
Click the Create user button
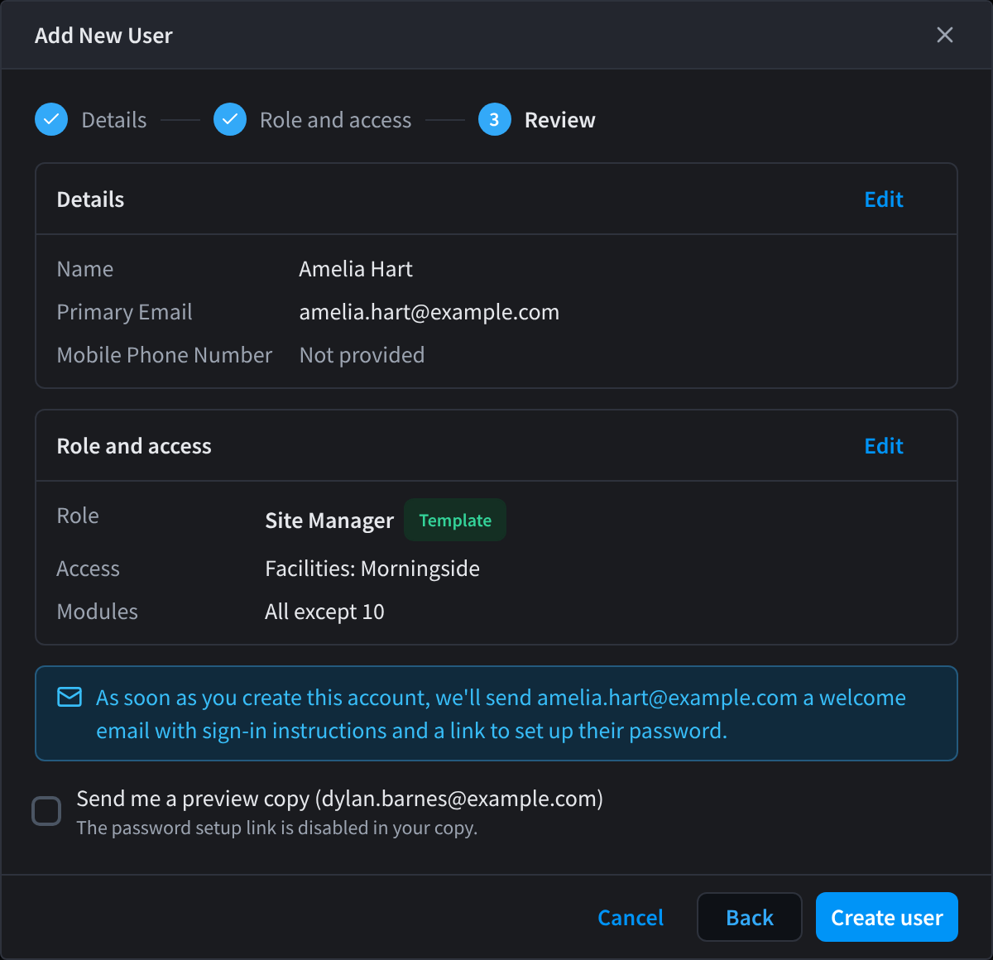point(887,917)
